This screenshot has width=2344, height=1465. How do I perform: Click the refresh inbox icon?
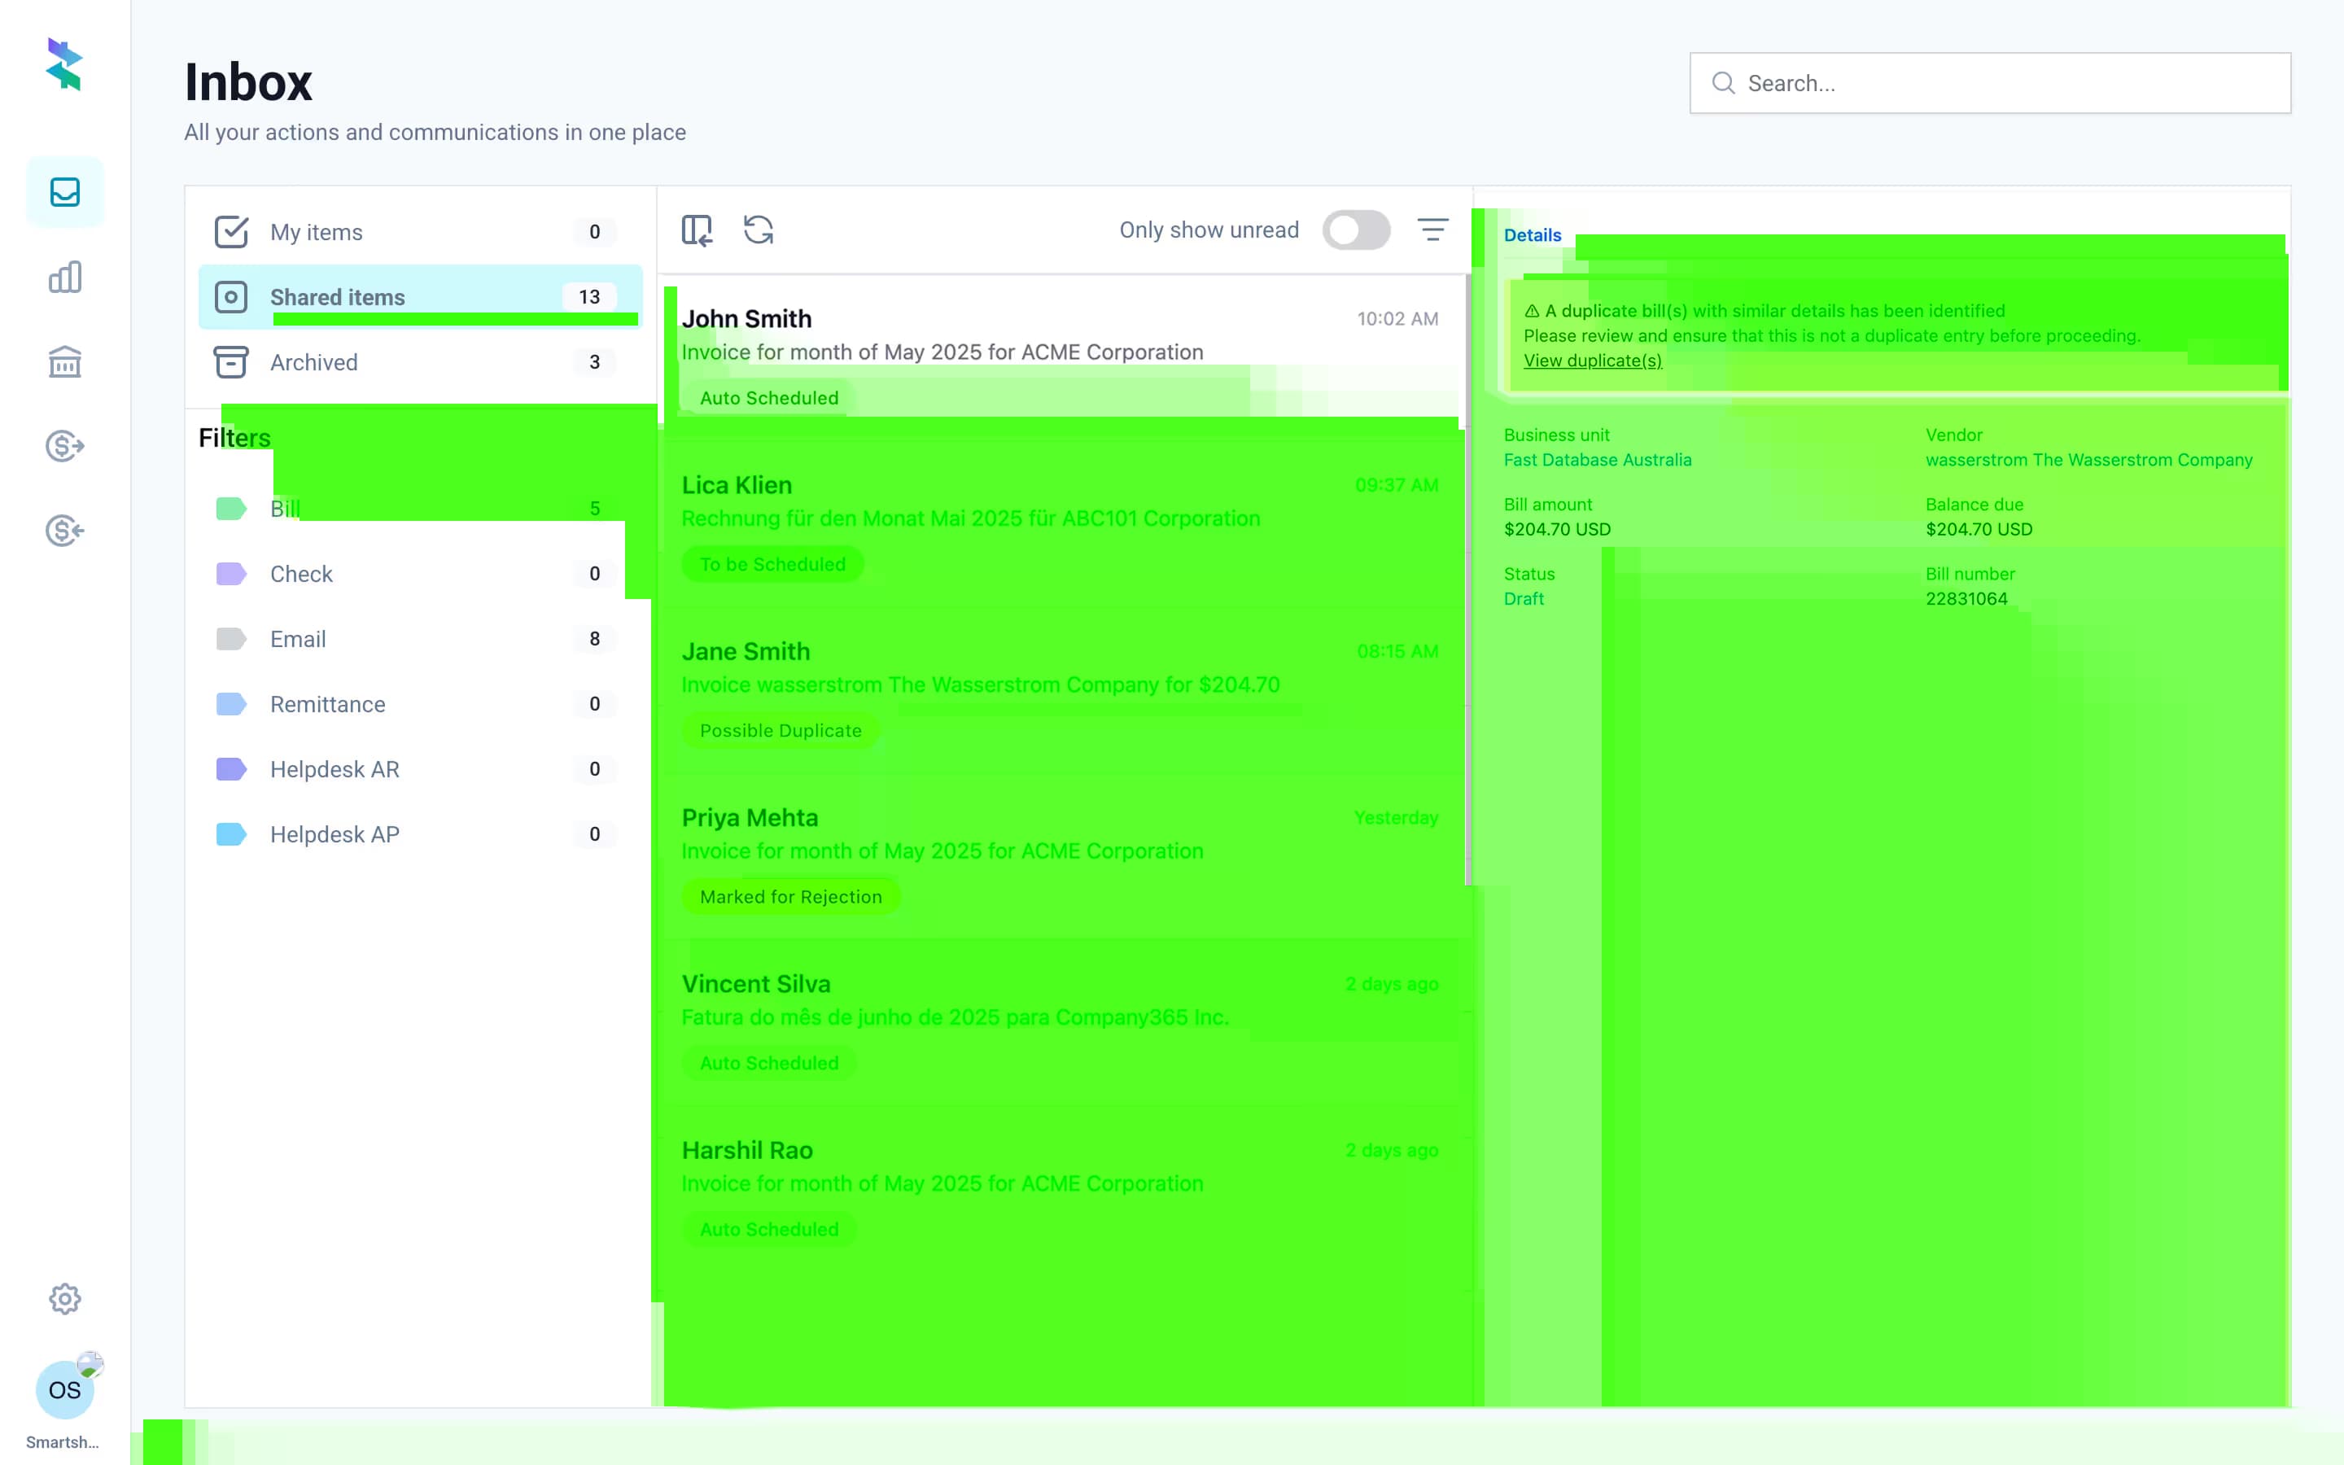pos(759,230)
